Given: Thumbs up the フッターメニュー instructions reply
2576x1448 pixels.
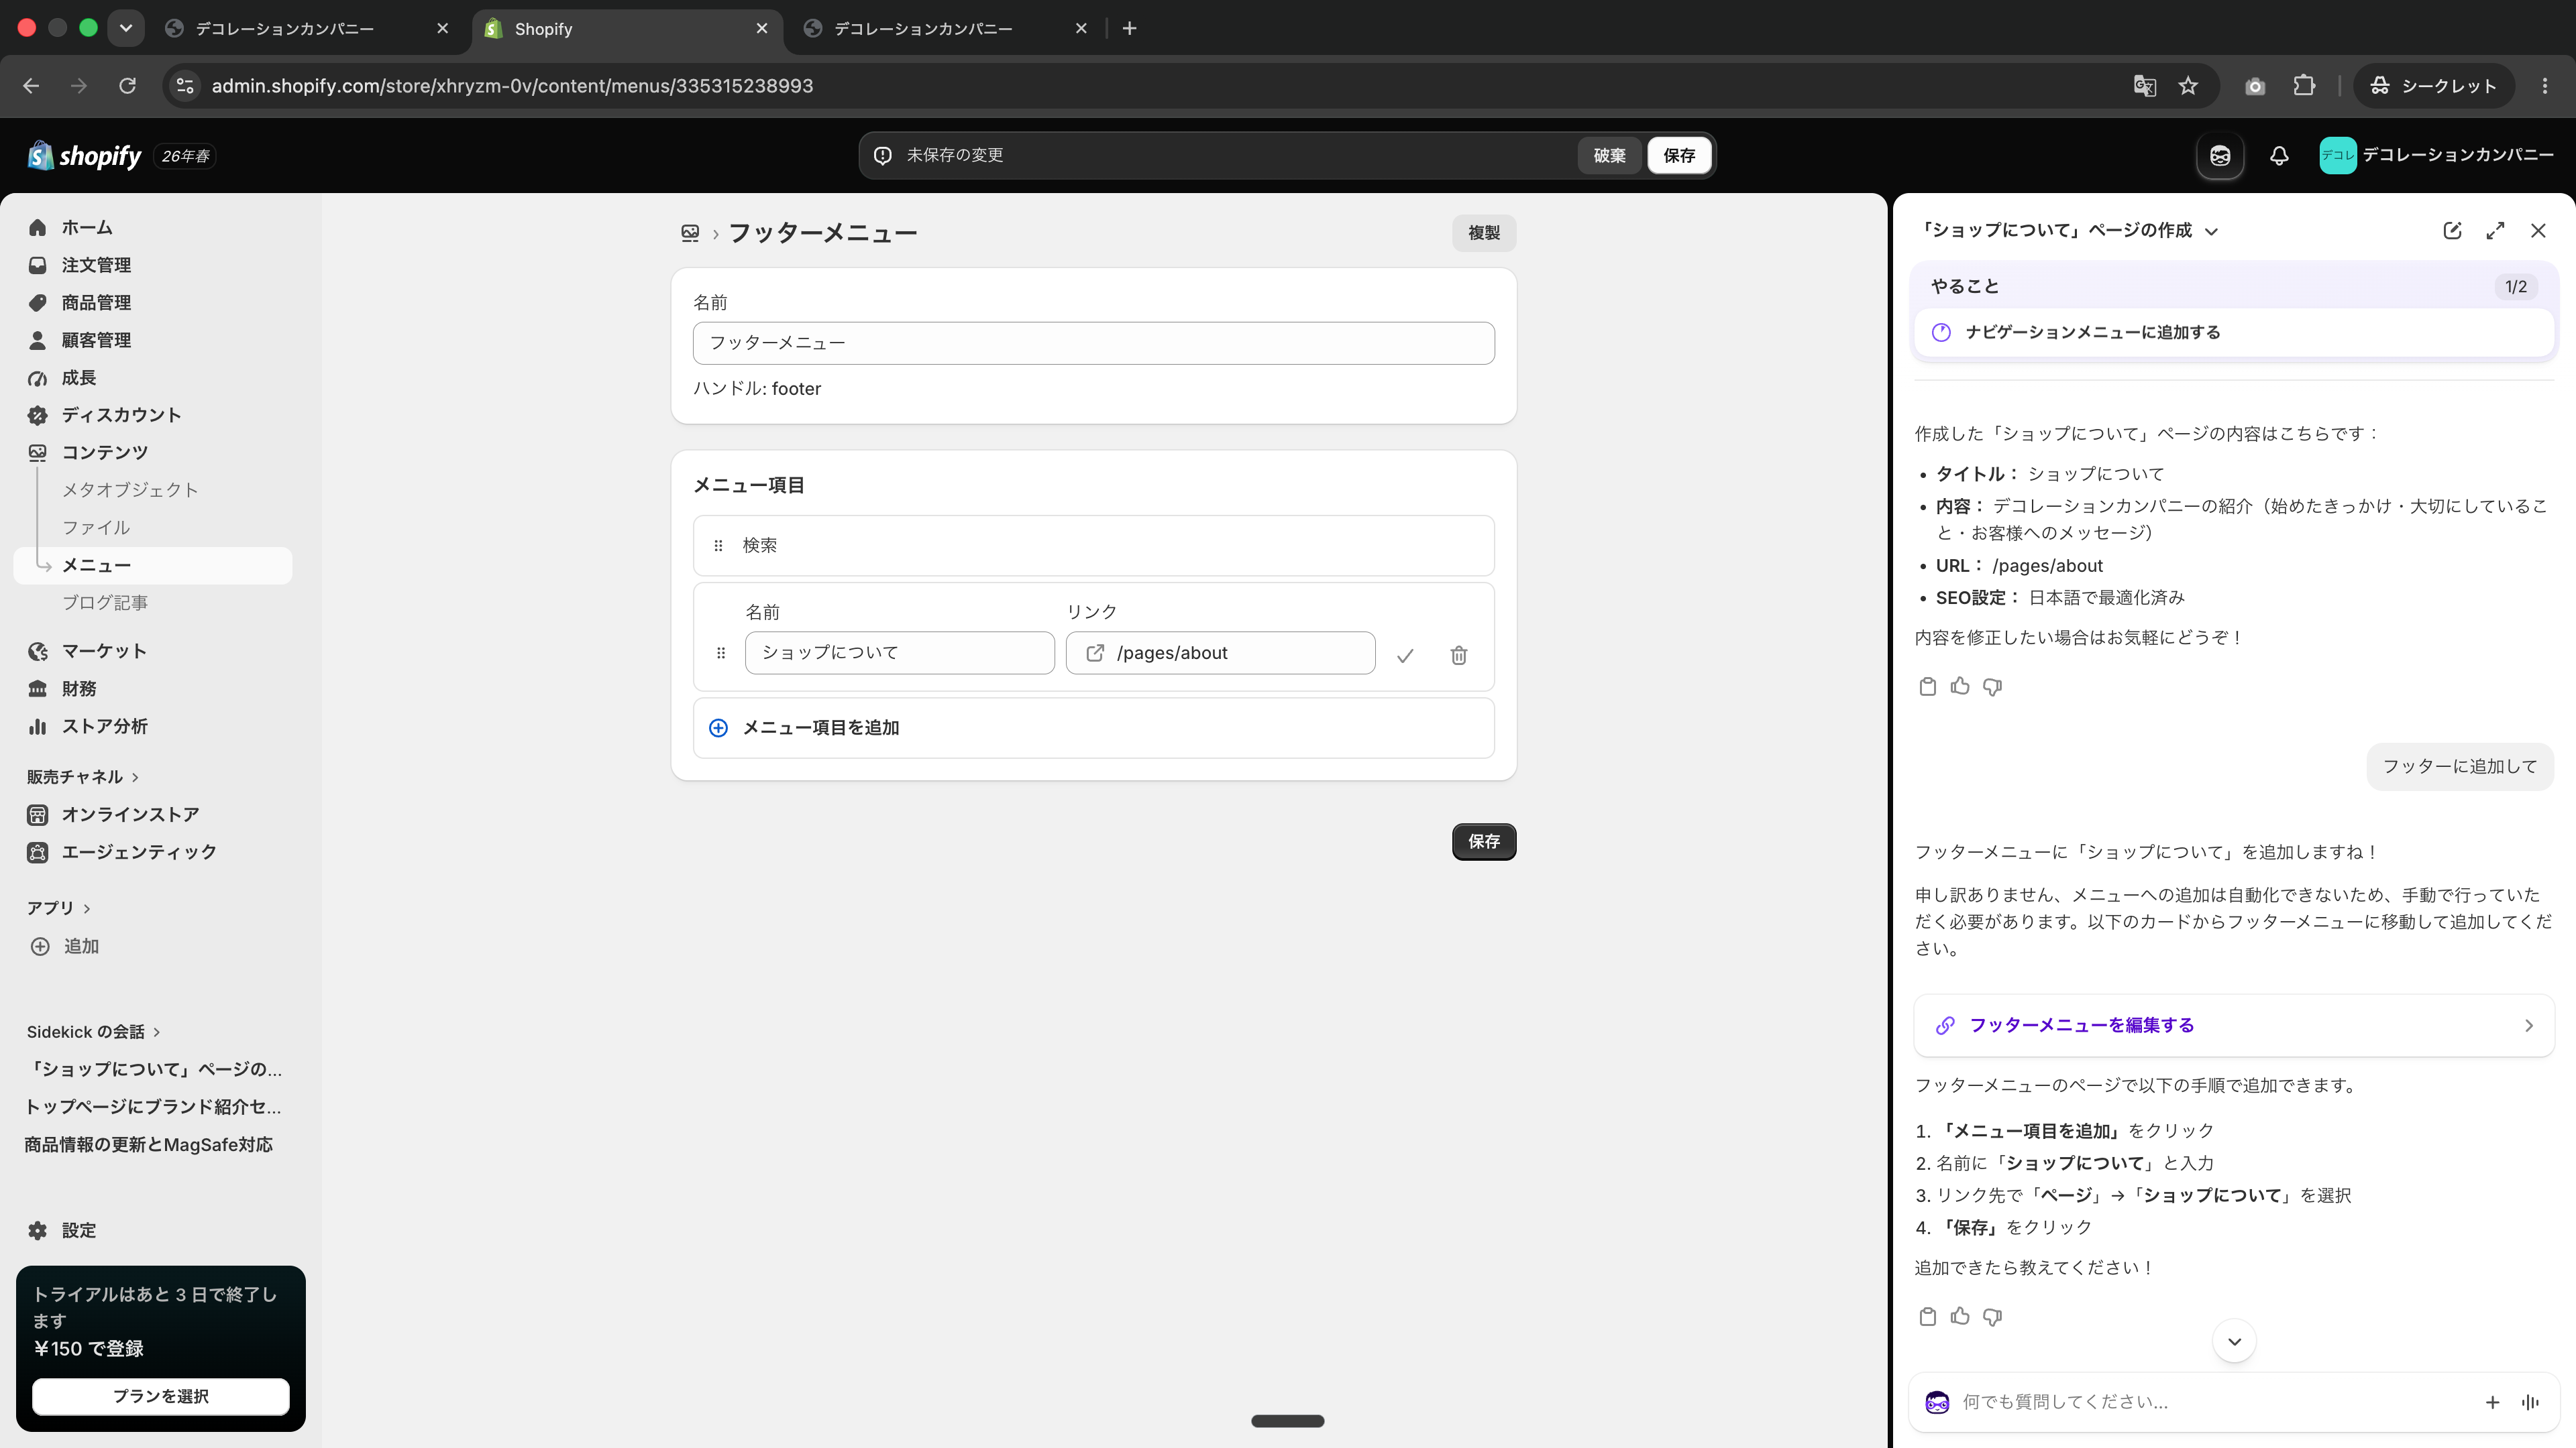Looking at the screenshot, I should [x=1960, y=1317].
